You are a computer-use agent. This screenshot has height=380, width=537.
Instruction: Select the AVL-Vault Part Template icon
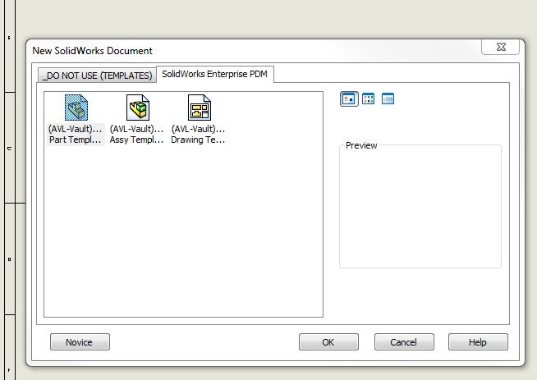point(76,108)
